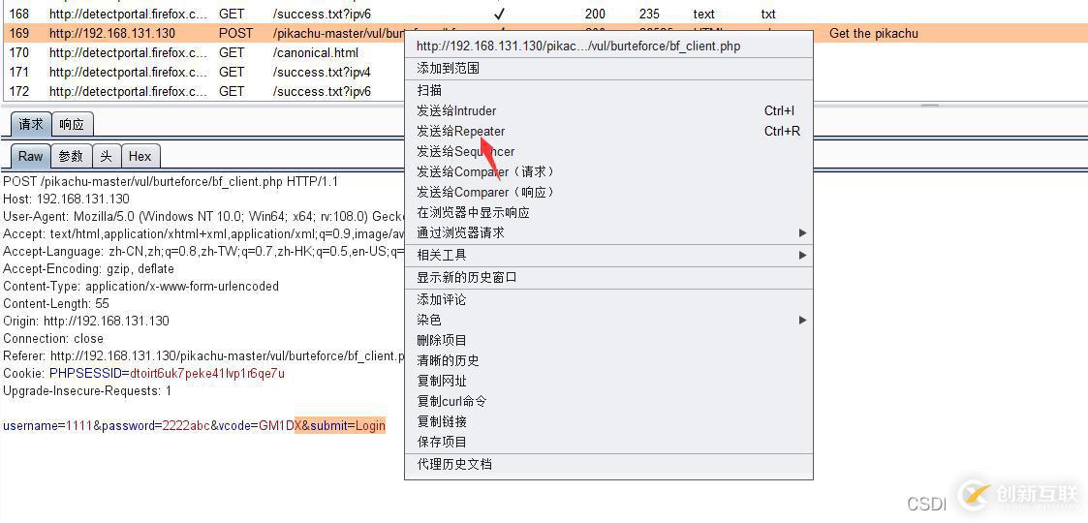Image resolution: width=1088 pixels, height=523 pixels.
Task: Click the 'Accept-Language' header line
Action: pos(203,251)
